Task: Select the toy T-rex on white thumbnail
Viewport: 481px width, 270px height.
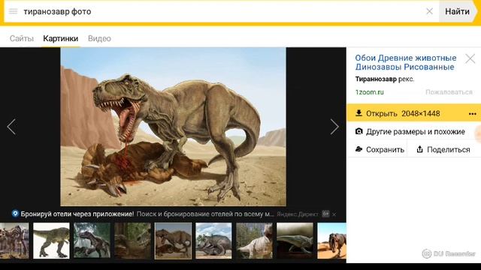Action: click(x=51, y=241)
